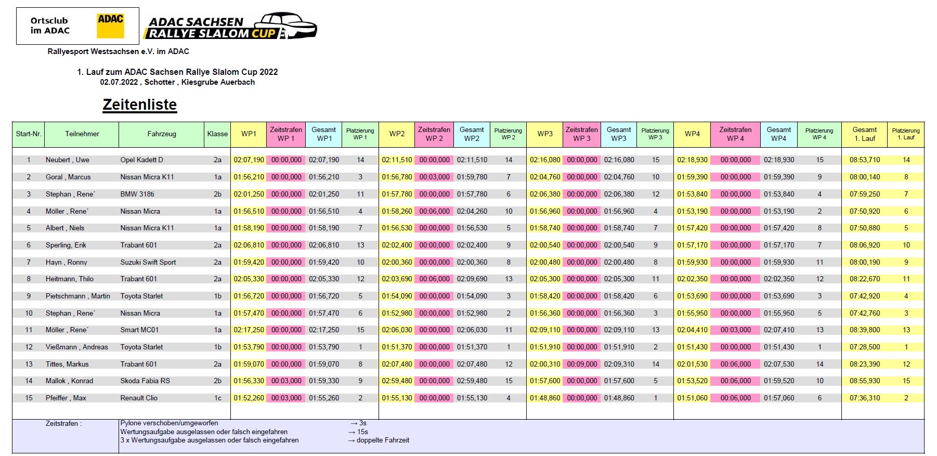The height and width of the screenshot is (456, 937).
Task: Click participant "Heitmann, Thilo"
Action: tap(70, 279)
